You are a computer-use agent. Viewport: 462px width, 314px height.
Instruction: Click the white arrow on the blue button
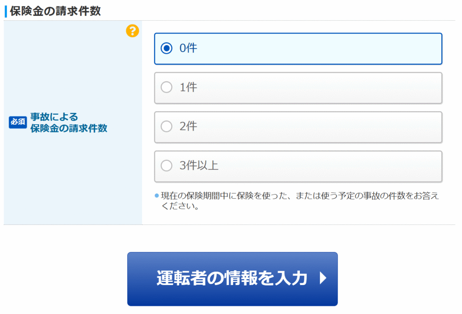coord(323,278)
